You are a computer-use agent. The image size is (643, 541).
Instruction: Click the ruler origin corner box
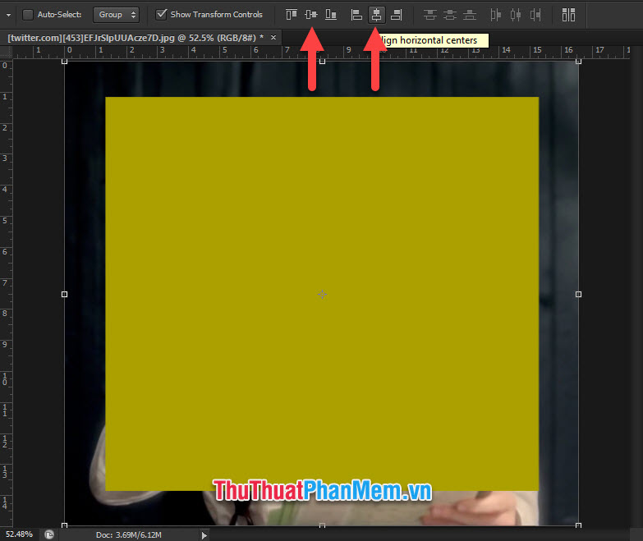(x=6, y=52)
